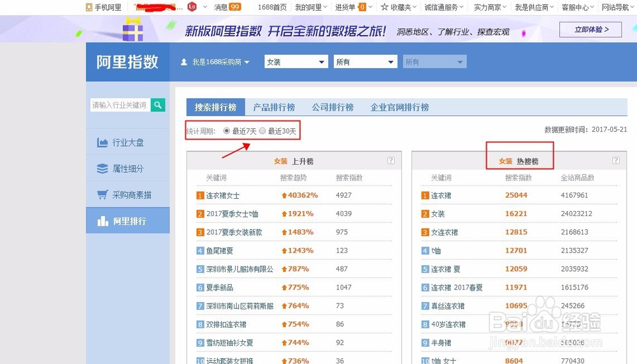Click 数据更新时间 2017-05-21 text
637x364 pixels.
pos(585,130)
